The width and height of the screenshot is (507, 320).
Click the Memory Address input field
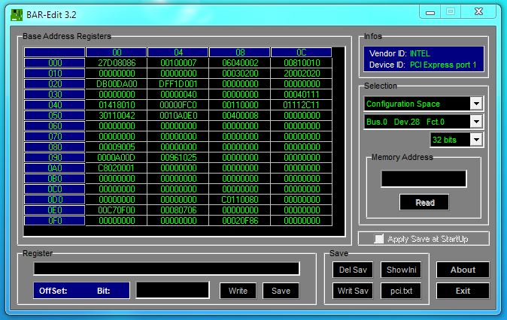424,179
